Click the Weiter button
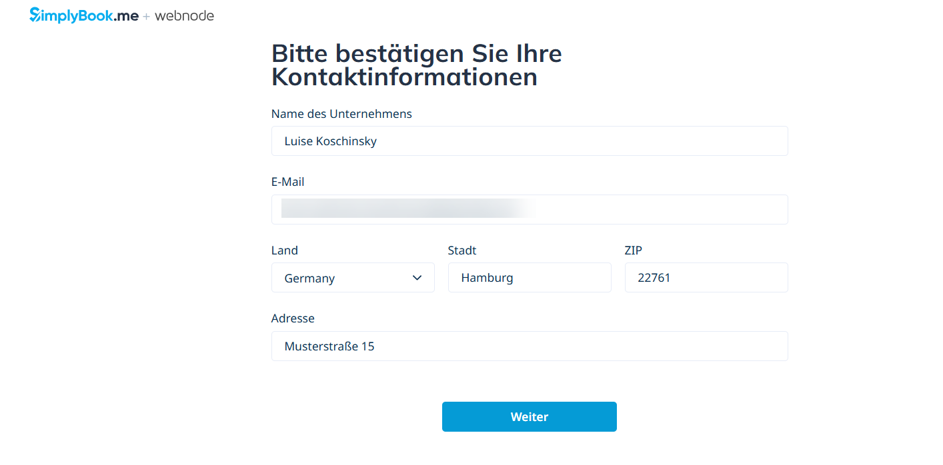Image resolution: width=943 pixels, height=465 pixels. point(529,417)
